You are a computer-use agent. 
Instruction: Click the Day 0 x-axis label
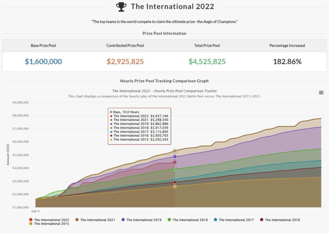pyautogui.click(x=35, y=211)
